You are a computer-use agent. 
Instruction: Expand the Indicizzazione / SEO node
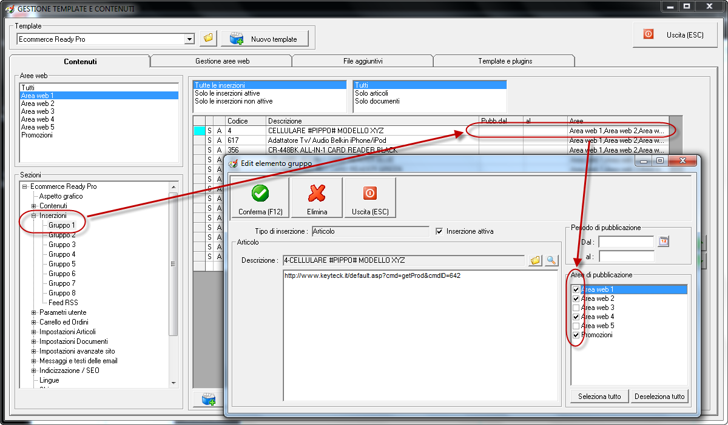pos(34,371)
